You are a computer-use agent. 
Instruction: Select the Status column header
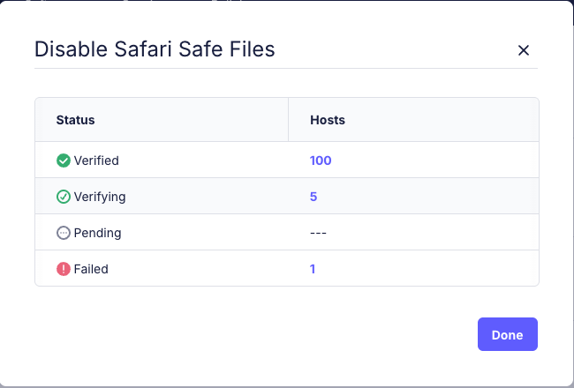pyautogui.click(x=75, y=120)
